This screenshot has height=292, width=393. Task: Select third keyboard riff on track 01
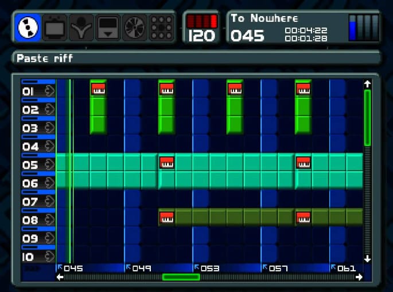pos(235,89)
